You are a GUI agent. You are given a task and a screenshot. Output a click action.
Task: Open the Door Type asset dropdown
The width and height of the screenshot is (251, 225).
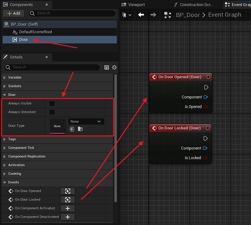[x=86, y=121]
